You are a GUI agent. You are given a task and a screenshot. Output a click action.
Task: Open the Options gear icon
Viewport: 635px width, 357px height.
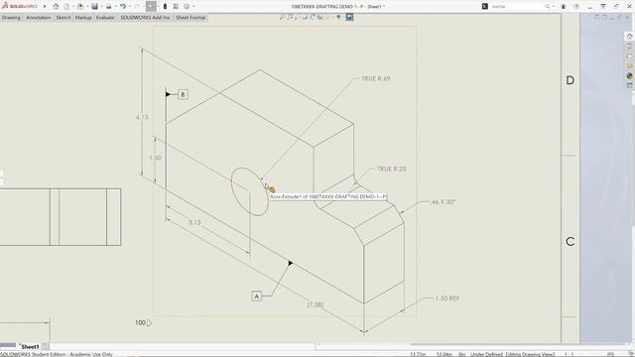(x=187, y=7)
